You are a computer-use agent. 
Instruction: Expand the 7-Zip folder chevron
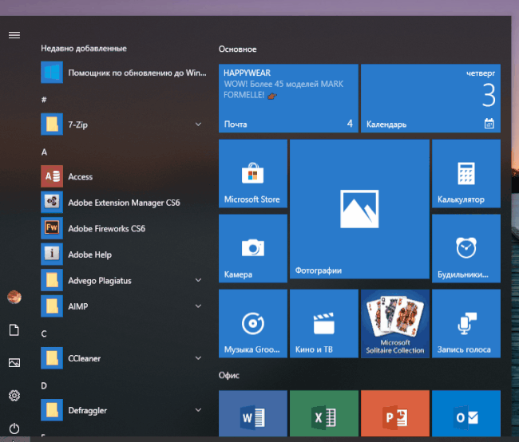pos(198,124)
